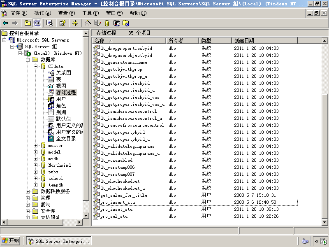
Task: Toggle the Show/Hide console tree button
Action: [x=37, y=23]
